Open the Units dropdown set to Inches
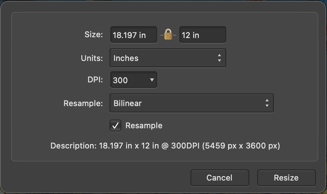Image resolution: width=327 pixels, height=194 pixels. point(168,58)
